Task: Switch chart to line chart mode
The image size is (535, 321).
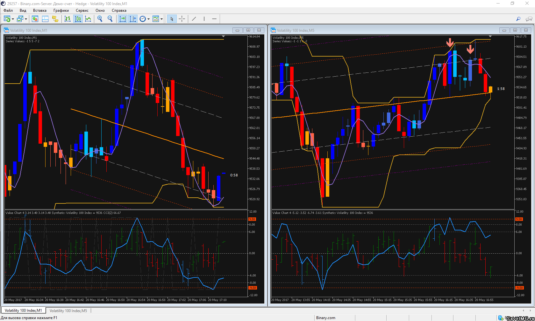Action: (88, 19)
